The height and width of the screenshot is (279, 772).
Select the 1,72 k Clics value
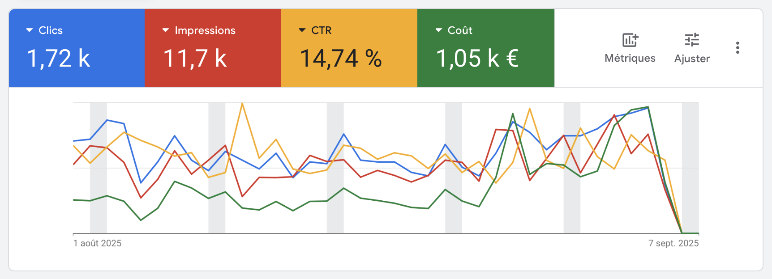point(59,57)
